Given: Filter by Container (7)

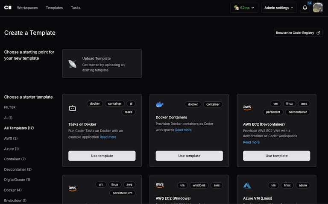Looking at the screenshot, I should pos(15,159).
